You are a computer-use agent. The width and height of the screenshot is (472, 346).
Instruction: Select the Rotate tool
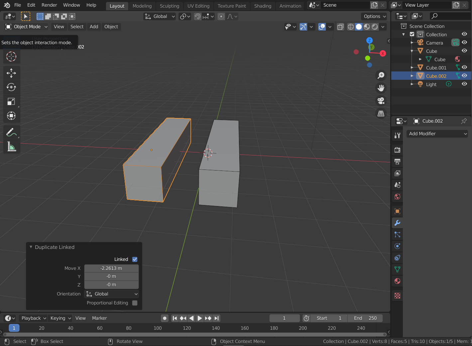coord(11,87)
